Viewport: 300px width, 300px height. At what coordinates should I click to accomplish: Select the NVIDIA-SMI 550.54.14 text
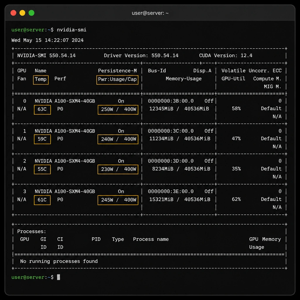46,55
